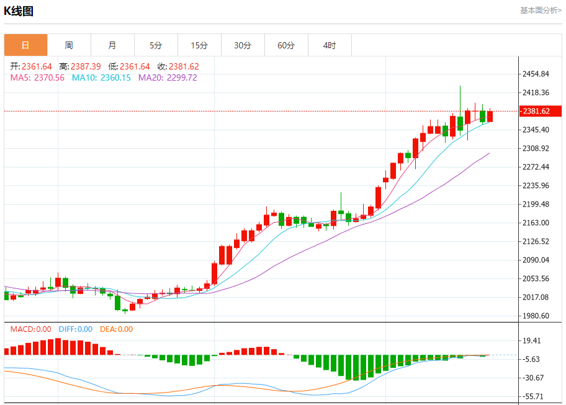
Task: Select the MA10 indicator label
Action: coord(101,78)
